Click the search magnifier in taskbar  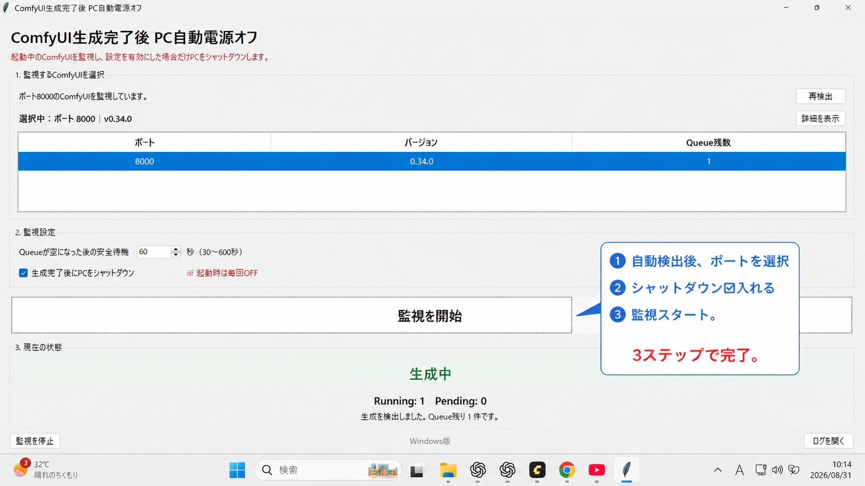(x=267, y=470)
